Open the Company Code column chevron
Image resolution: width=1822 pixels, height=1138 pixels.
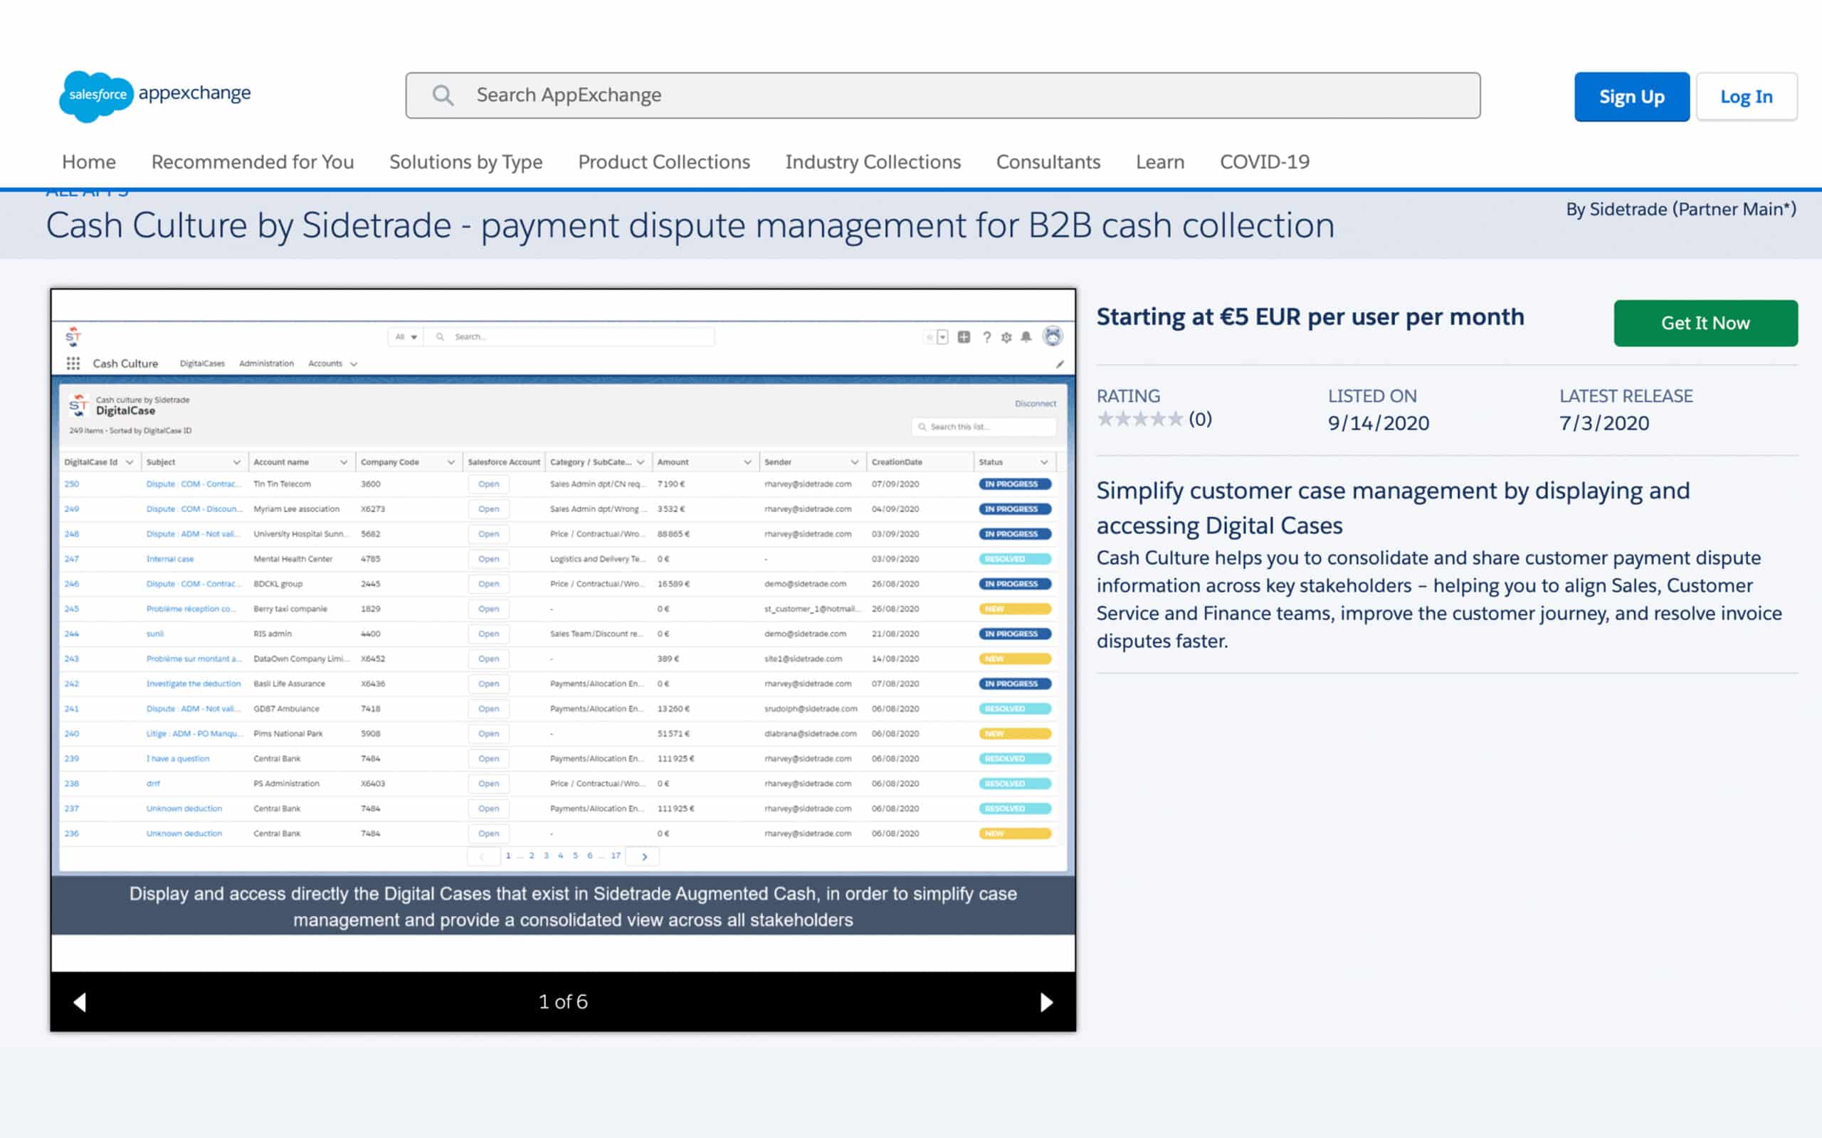(x=451, y=462)
